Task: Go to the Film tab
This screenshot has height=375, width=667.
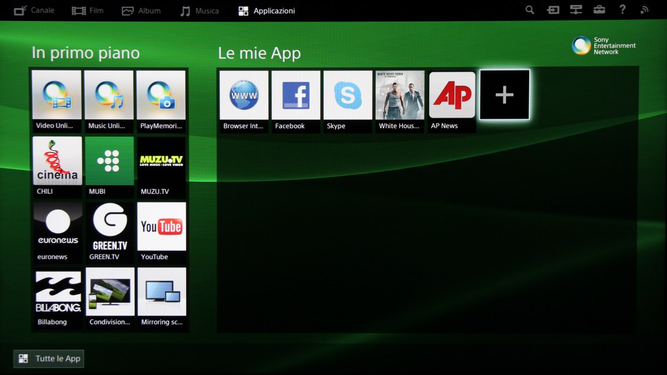Action: click(x=88, y=11)
